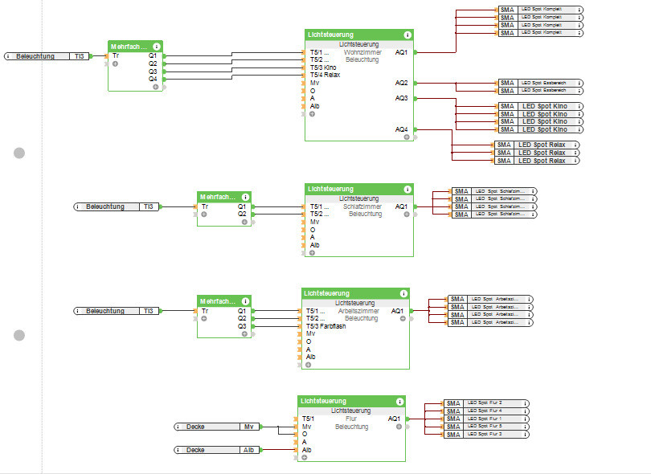Viewport: 651px width, 474px height.
Task: Click info icon of Beleuchtung TI3 feeding Arbeitszimmer chain
Action: [x=78, y=311]
